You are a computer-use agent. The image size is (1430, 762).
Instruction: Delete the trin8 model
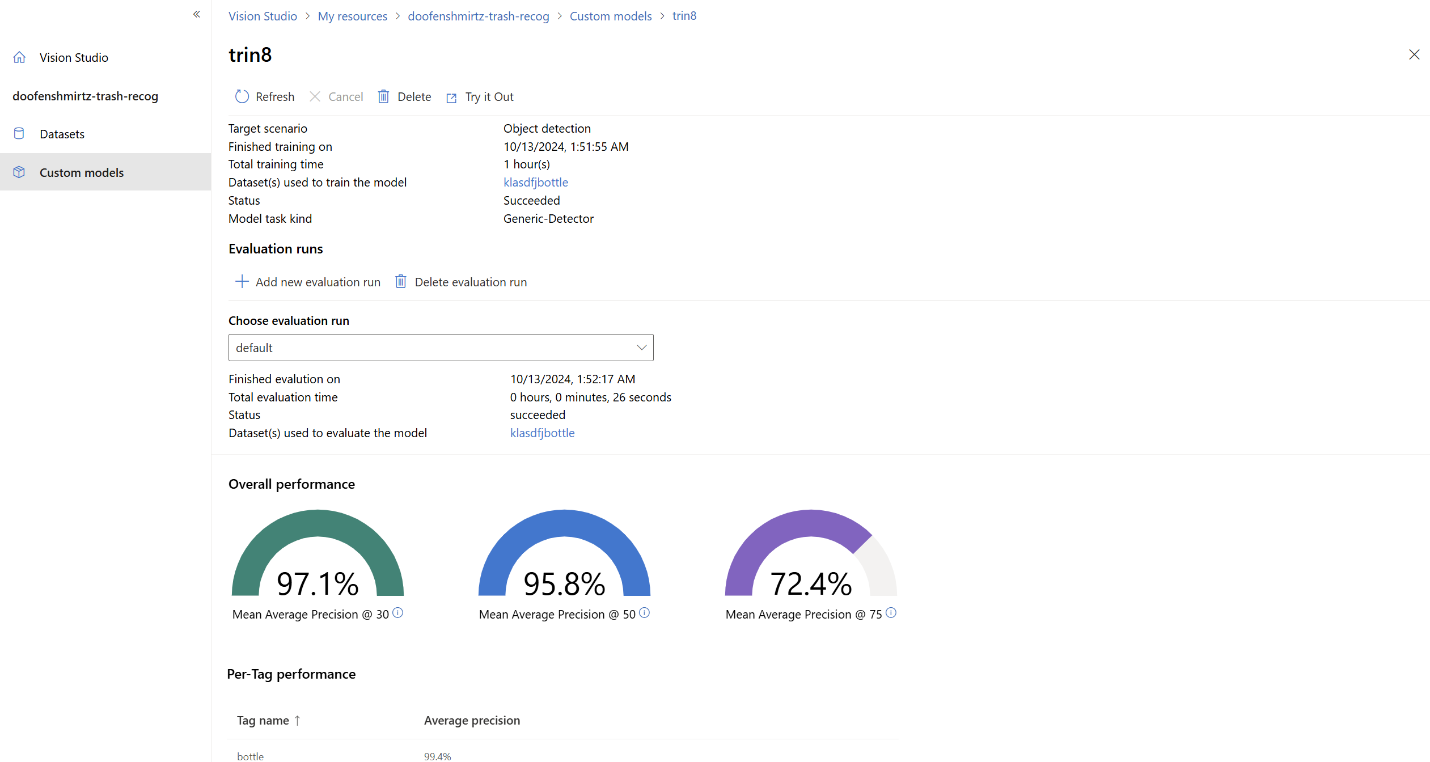(x=404, y=97)
